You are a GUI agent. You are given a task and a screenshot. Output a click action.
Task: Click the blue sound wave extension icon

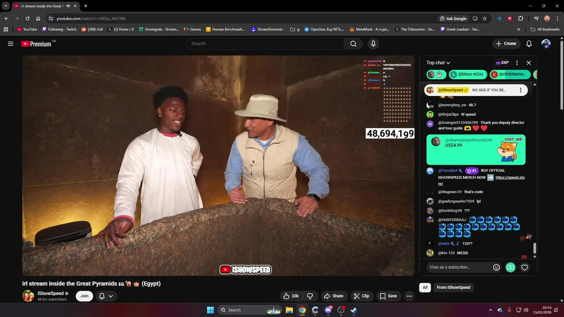pyautogui.click(x=499, y=18)
